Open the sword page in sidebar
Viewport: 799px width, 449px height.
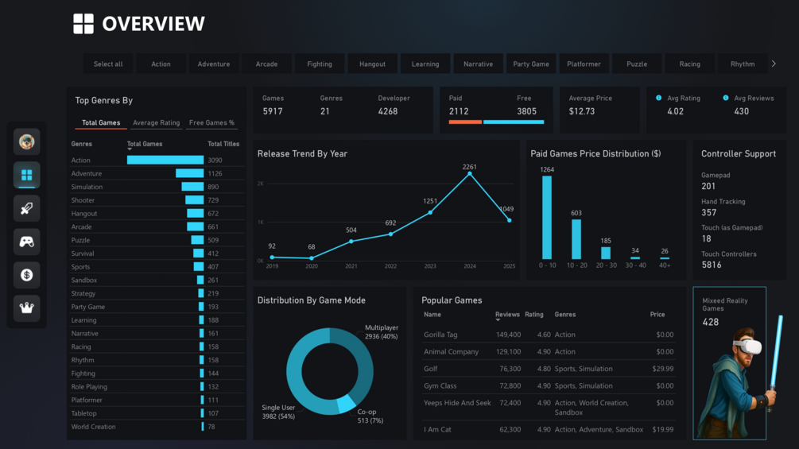click(x=26, y=208)
